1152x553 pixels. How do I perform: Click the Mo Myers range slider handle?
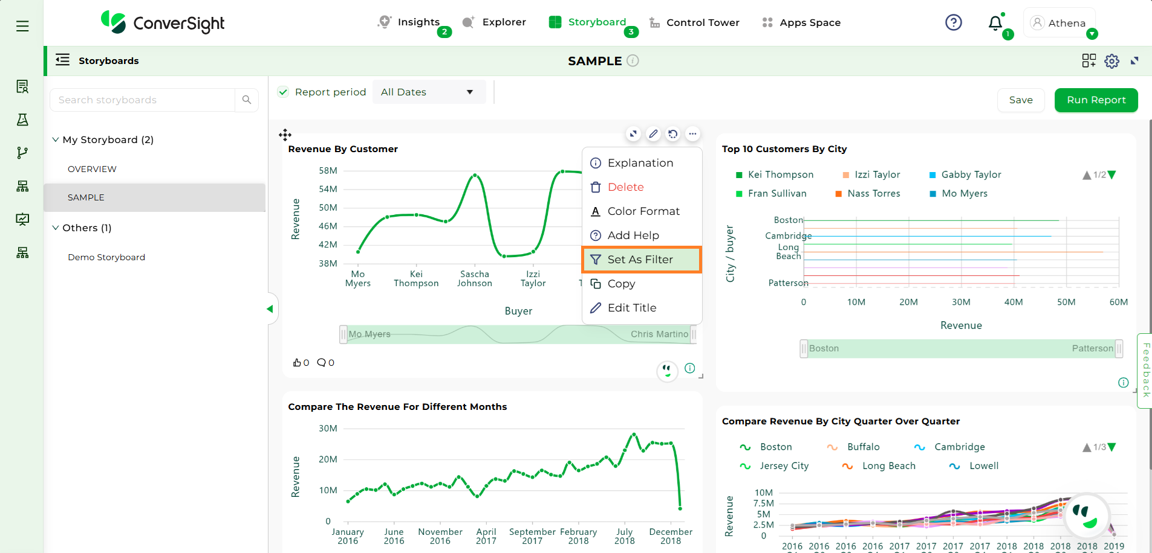tap(343, 334)
